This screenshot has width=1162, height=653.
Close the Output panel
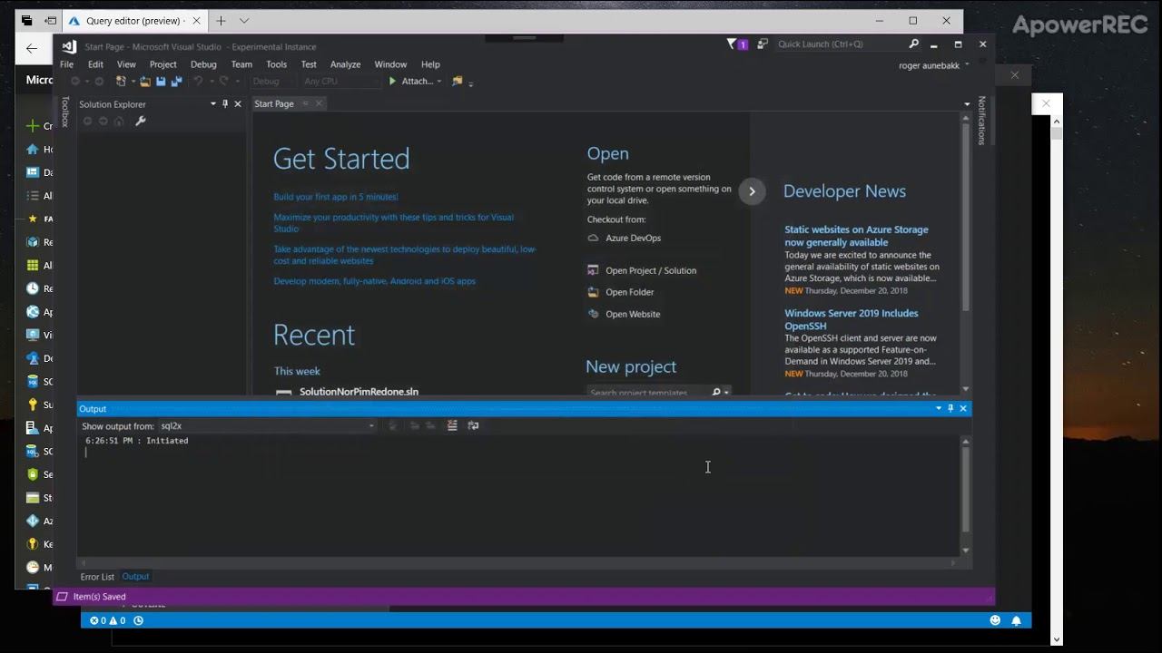(x=963, y=408)
